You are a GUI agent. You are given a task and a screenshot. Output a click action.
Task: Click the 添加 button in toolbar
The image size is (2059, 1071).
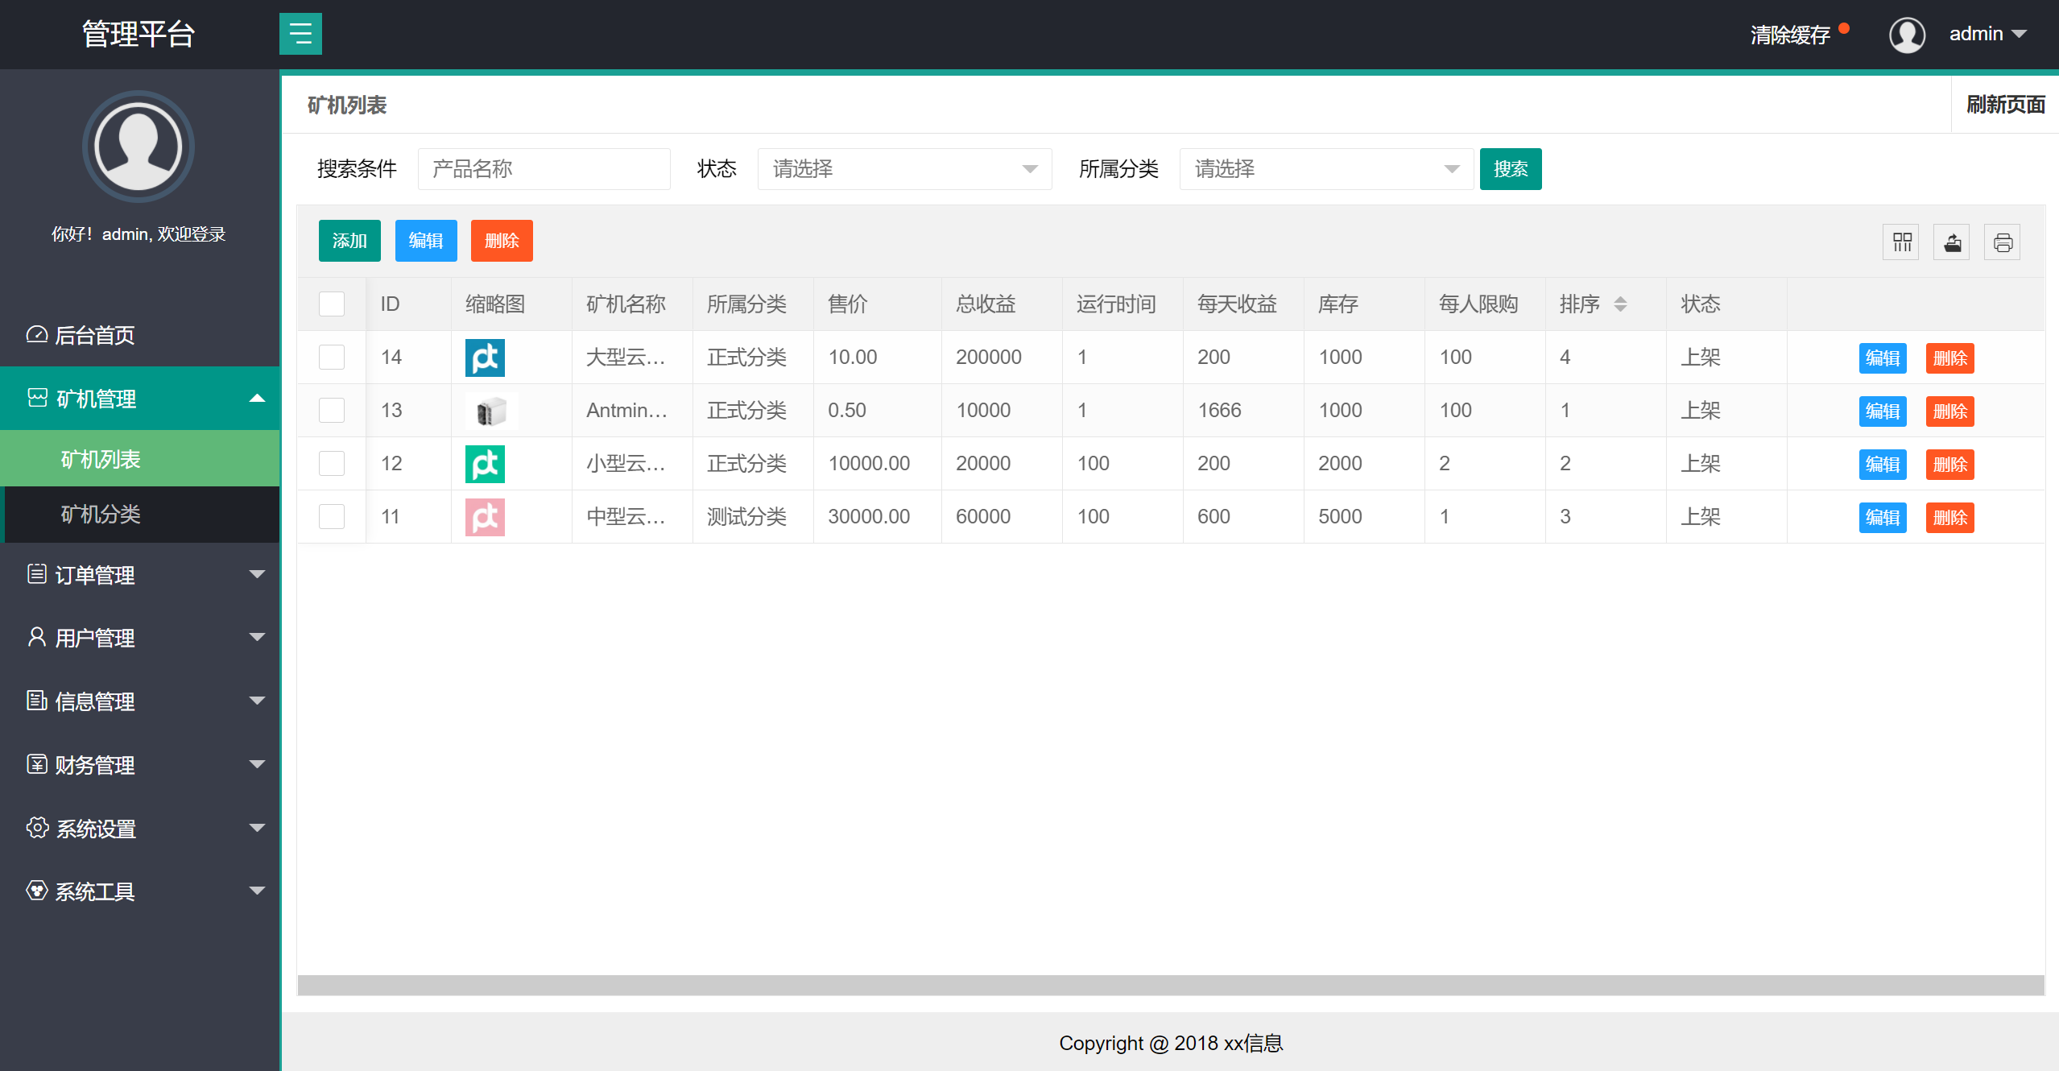coord(349,241)
